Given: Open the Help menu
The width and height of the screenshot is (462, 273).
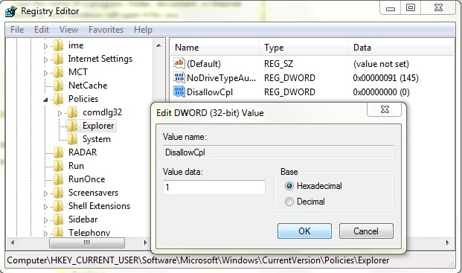Looking at the screenshot, I should click(143, 30).
